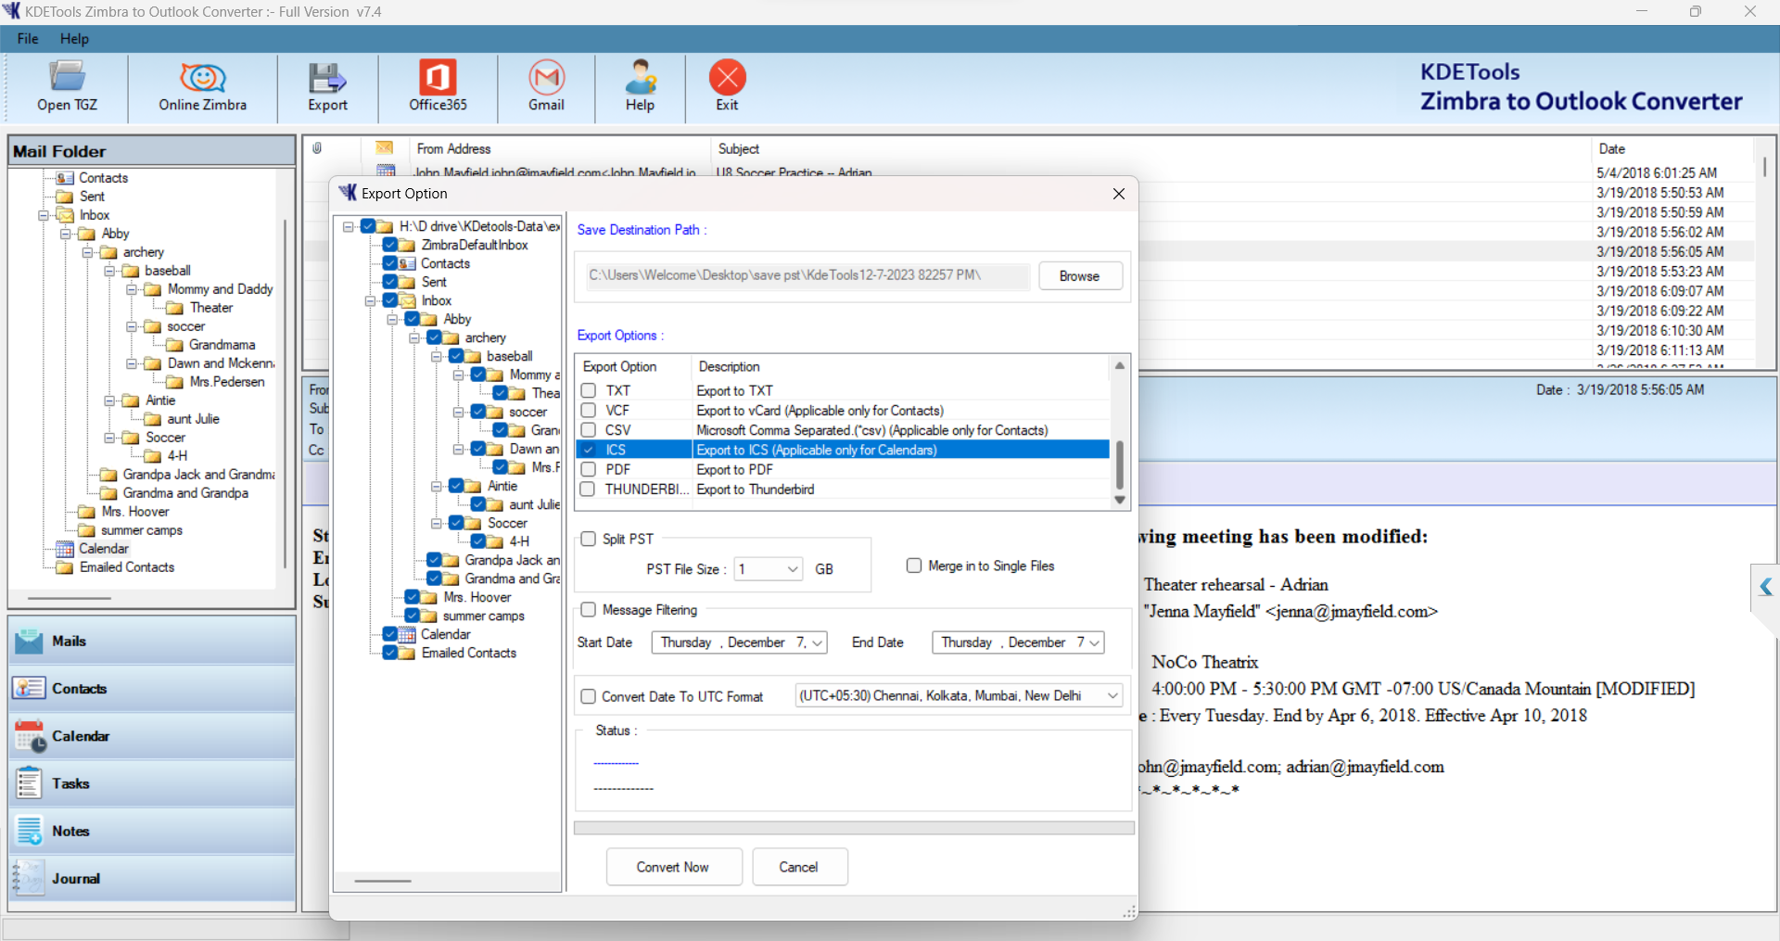Enable the CSV export option checkbox
1780x941 pixels.
point(588,429)
